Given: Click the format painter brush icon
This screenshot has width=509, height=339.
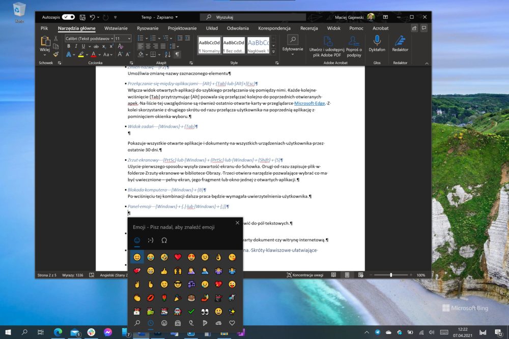Looking at the screenshot, I should [x=56, y=54].
